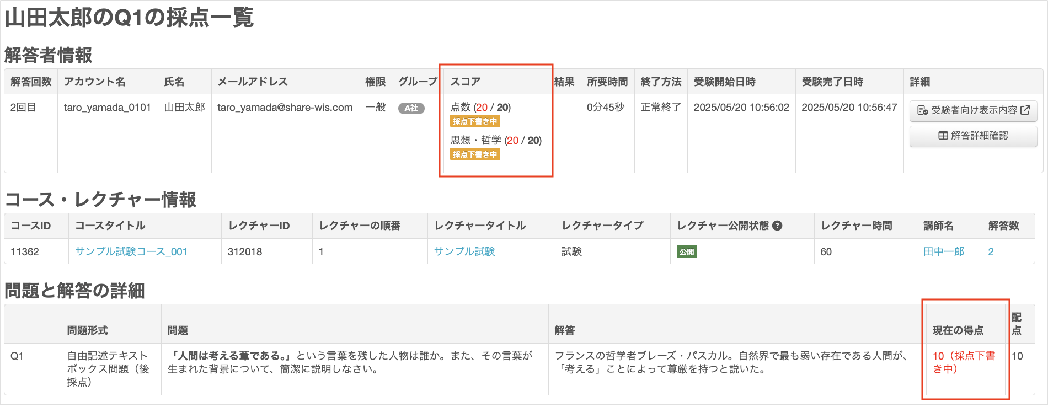The width and height of the screenshot is (1048, 407).
Task: Click lecture ID value 312018
Action: tap(245, 252)
